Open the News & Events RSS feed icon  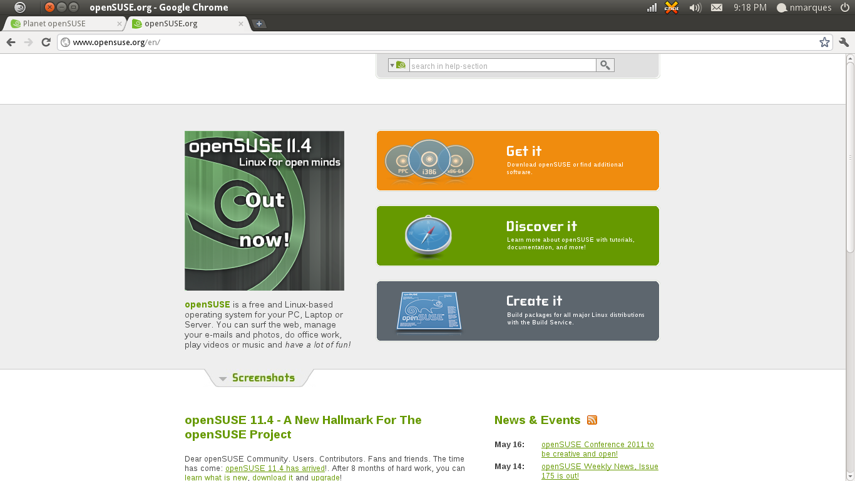(x=592, y=420)
